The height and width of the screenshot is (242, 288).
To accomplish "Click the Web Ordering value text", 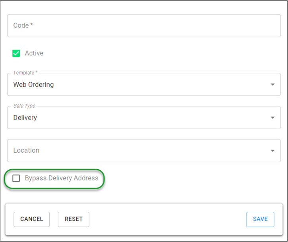I will pyautogui.click(x=33, y=85).
